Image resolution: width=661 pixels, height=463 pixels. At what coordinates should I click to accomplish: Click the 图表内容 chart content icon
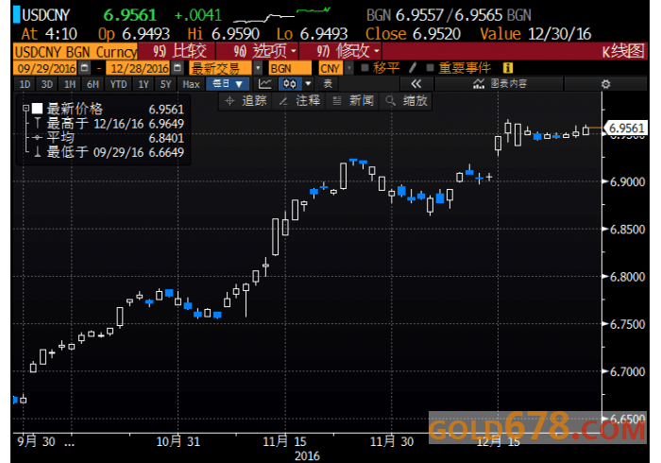(x=479, y=84)
